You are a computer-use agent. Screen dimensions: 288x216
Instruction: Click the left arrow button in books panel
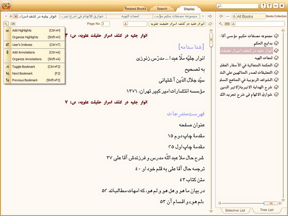tap(221, 16)
